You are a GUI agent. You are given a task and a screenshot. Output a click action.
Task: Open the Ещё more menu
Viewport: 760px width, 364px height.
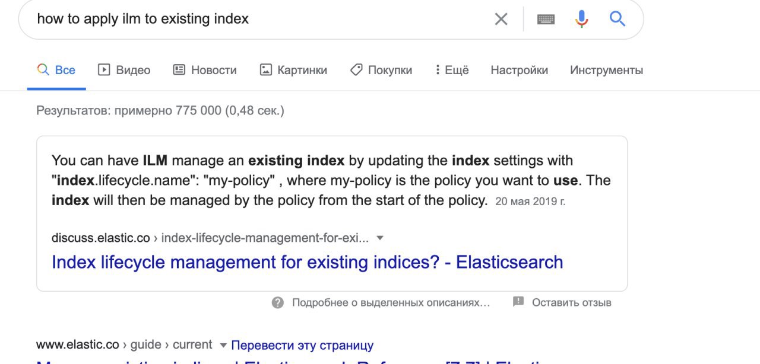(x=452, y=70)
